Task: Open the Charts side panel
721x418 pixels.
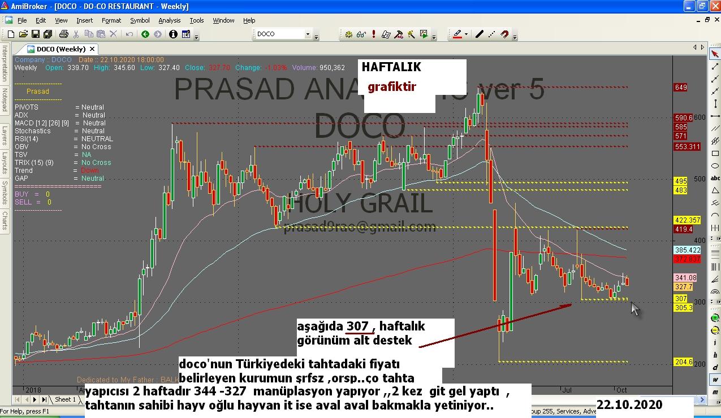Action: tap(5, 221)
